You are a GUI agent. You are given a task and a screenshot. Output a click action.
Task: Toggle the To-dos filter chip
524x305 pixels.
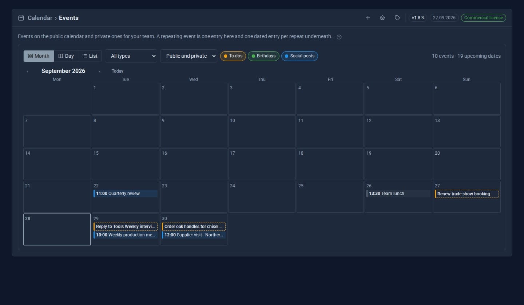233,56
